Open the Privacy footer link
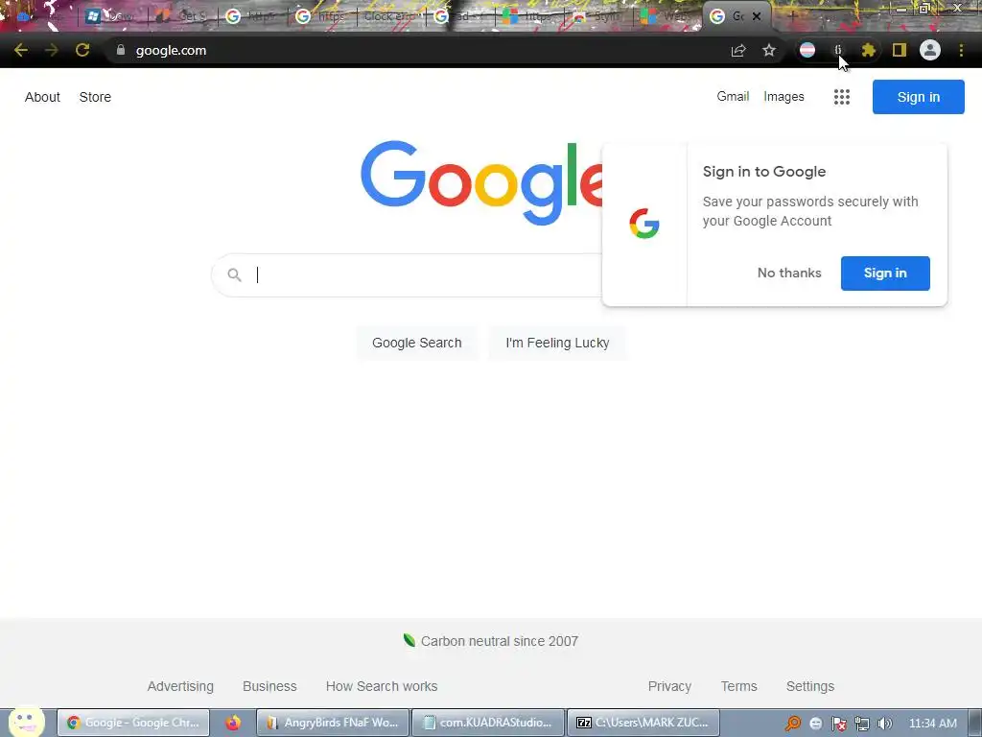Viewport: 982px width, 737px height. 669,686
